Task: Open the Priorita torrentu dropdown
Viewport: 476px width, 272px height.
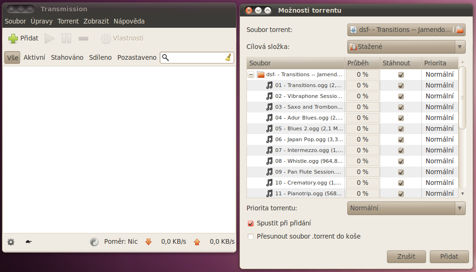Action: (406, 208)
